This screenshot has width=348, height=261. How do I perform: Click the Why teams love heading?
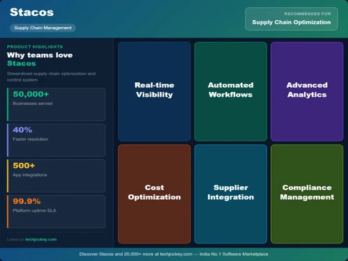click(x=40, y=55)
